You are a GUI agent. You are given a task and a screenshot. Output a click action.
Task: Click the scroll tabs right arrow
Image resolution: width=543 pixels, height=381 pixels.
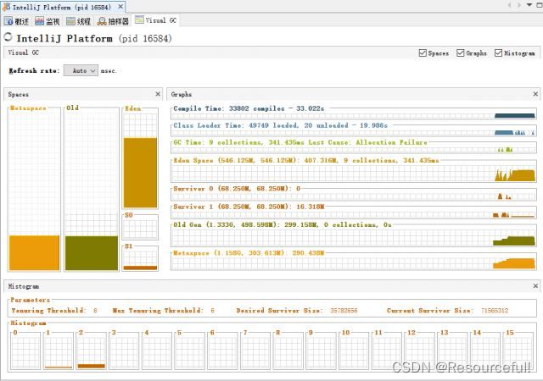click(x=518, y=5)
